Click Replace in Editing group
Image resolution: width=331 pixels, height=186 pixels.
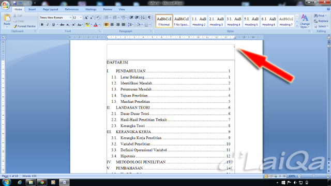[321, 21]
